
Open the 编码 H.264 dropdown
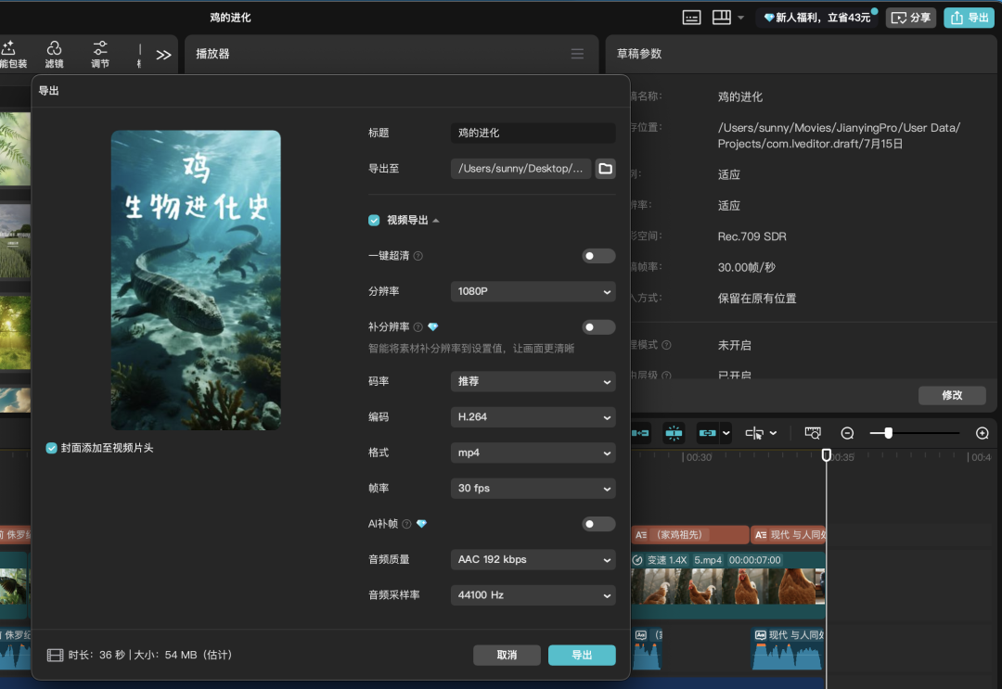(x=533, y=417)
